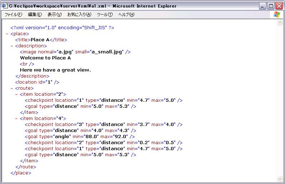This screenshot has width=285, height=184.
Task: Click the scrollbar up arrow
Action: [280, 22]
